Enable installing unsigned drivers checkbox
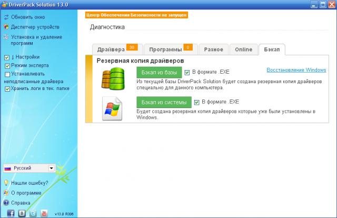 pyautogui.click(x=7, y=74)
